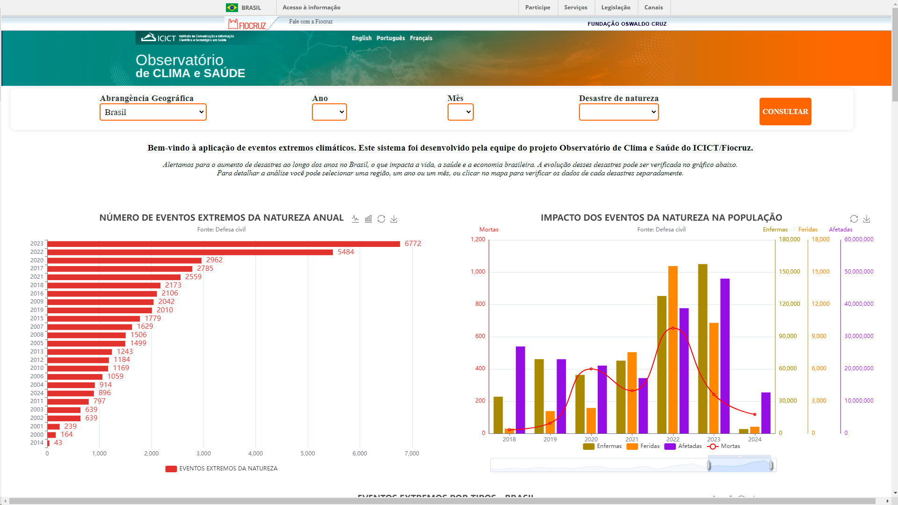Click the CONSULTAR button
The height and width of the screenshot is (505, 898).
point(785,112)
